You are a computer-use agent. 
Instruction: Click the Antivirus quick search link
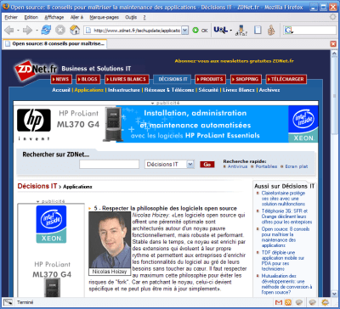pyautogui.click(x=237, y=166)
